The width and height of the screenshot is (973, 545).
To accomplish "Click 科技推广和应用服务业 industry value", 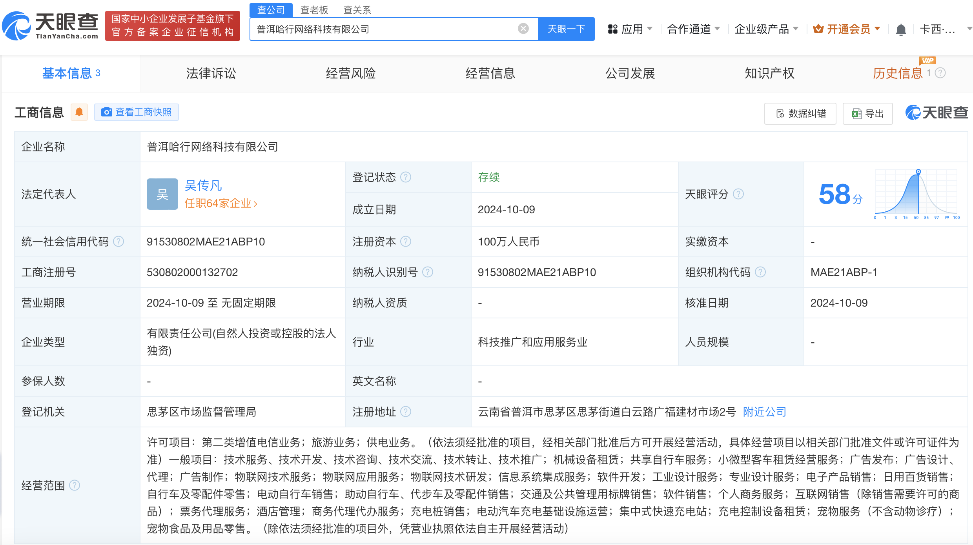I will [532, 342].
